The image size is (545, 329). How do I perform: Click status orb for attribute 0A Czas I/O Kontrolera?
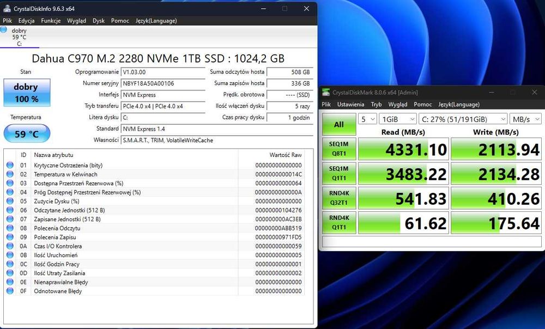10,246
